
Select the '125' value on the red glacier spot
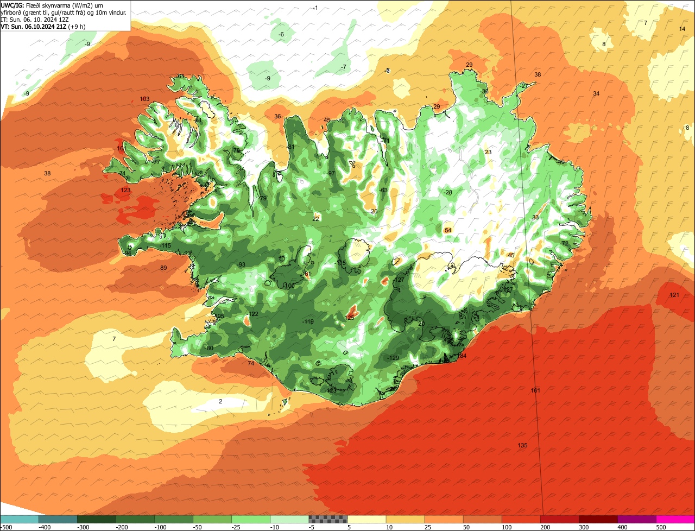tap(350, 318)
